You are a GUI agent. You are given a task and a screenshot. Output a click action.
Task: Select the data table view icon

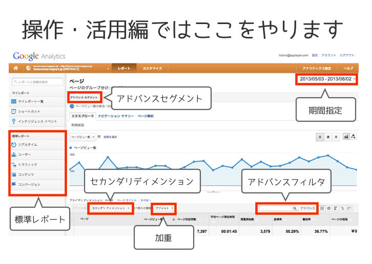(322, 208)
